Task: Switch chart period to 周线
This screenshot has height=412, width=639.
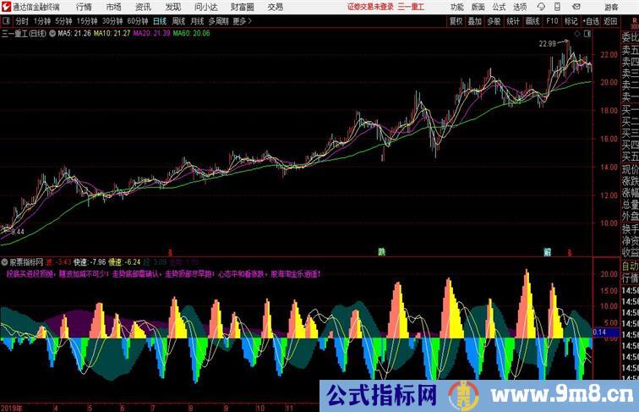Action: pos(178,21)
